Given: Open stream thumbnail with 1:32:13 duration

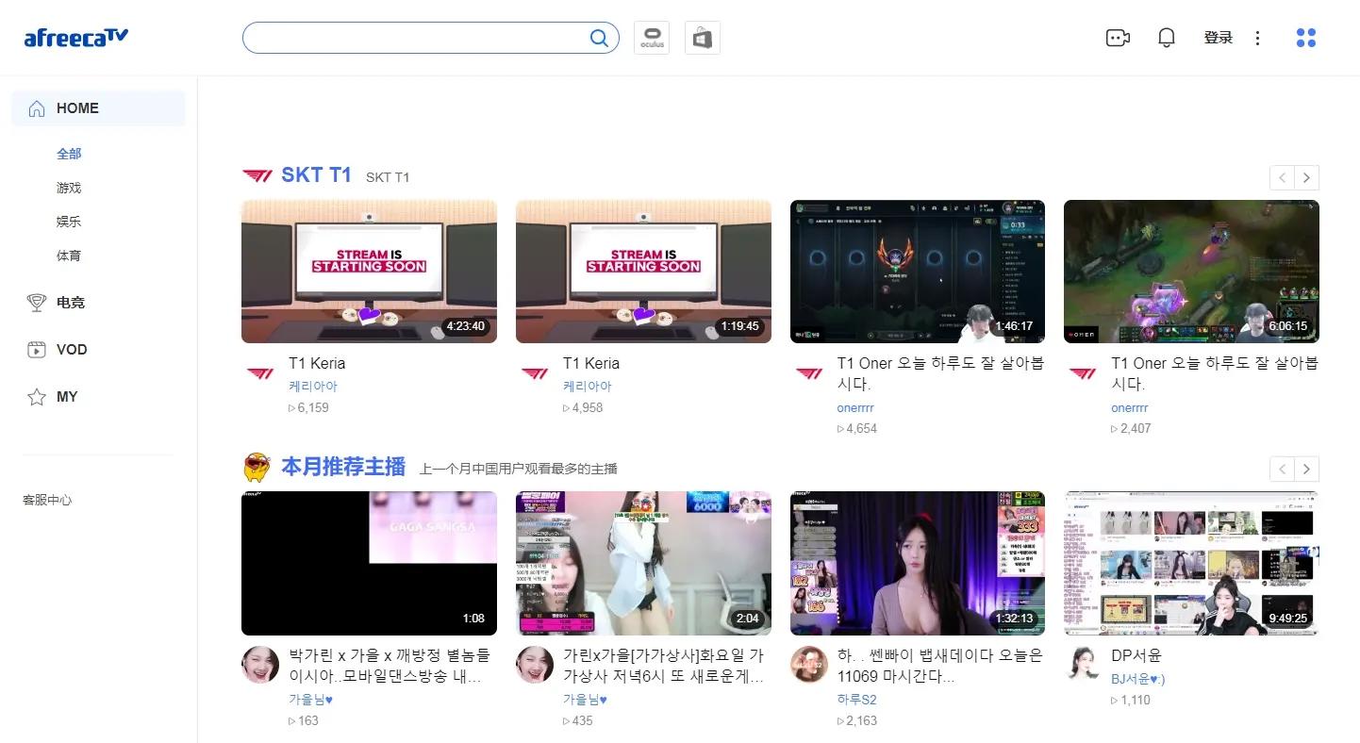Looking at the screenshot, I should coord(918,563).
